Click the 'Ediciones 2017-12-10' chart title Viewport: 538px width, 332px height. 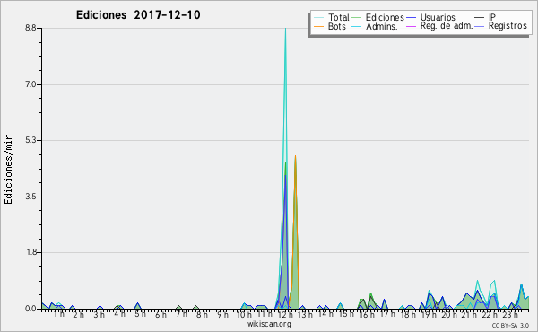138,15
